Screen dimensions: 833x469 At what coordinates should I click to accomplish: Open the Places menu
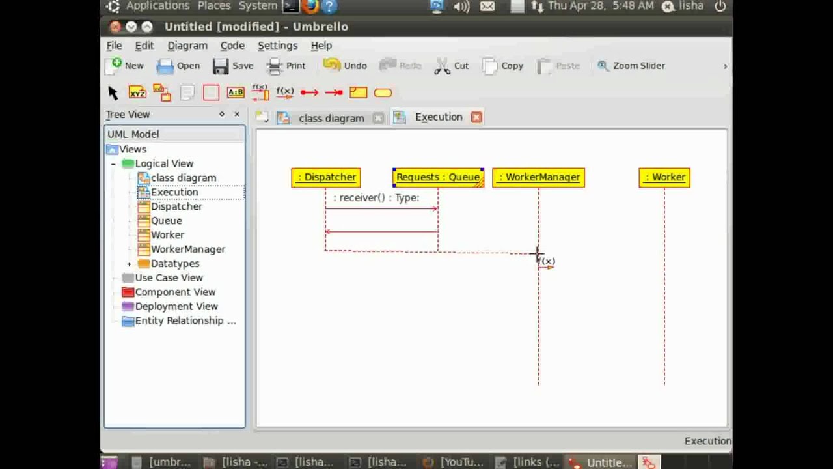[x=214, y=6]
